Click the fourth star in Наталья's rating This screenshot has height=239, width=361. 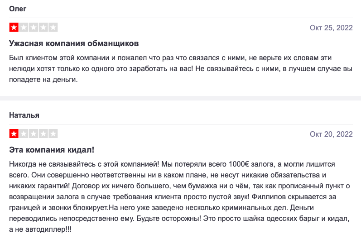pos(43,134)
